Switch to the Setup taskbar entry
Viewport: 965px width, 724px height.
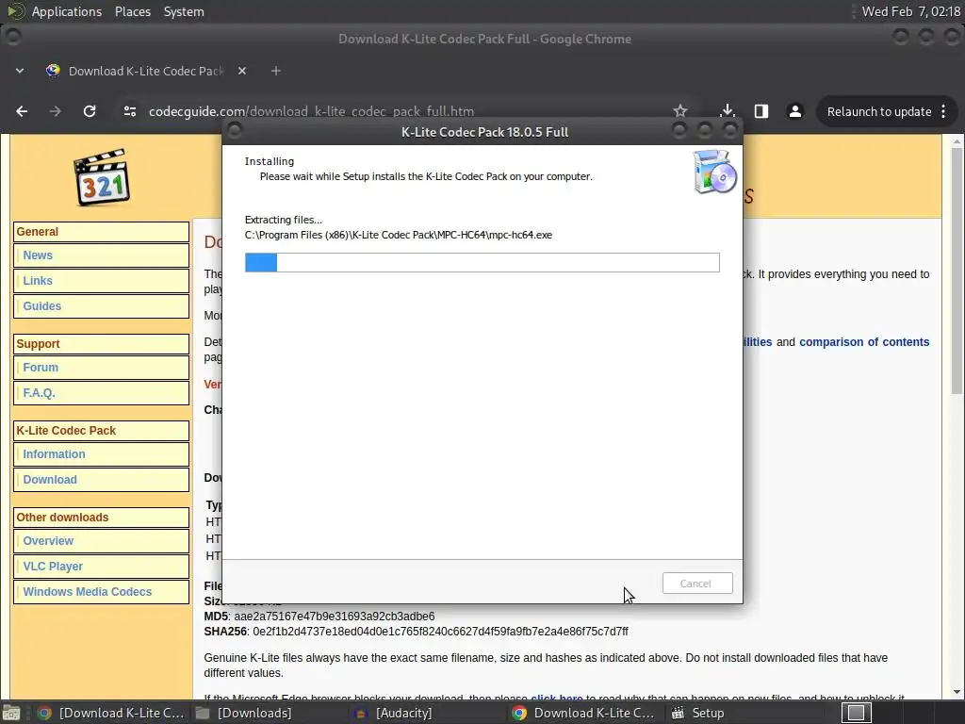tap(698, 713)
